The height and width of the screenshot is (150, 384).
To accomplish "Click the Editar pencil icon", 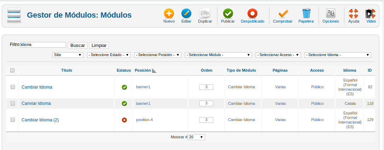I will [x=186, y=13].
